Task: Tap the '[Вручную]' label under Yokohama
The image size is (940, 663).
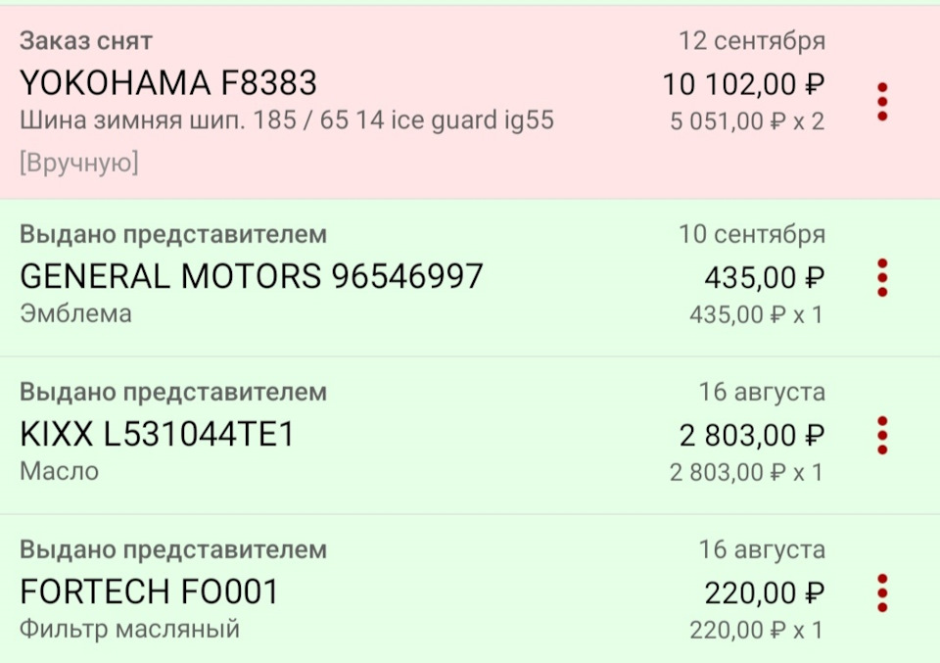Action: point(79,164)
